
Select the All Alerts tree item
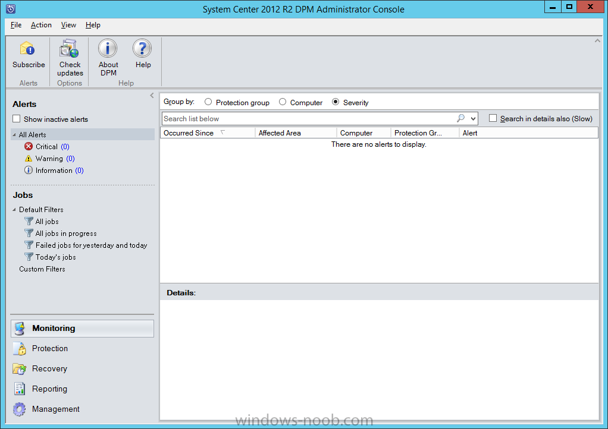[33, 135]
